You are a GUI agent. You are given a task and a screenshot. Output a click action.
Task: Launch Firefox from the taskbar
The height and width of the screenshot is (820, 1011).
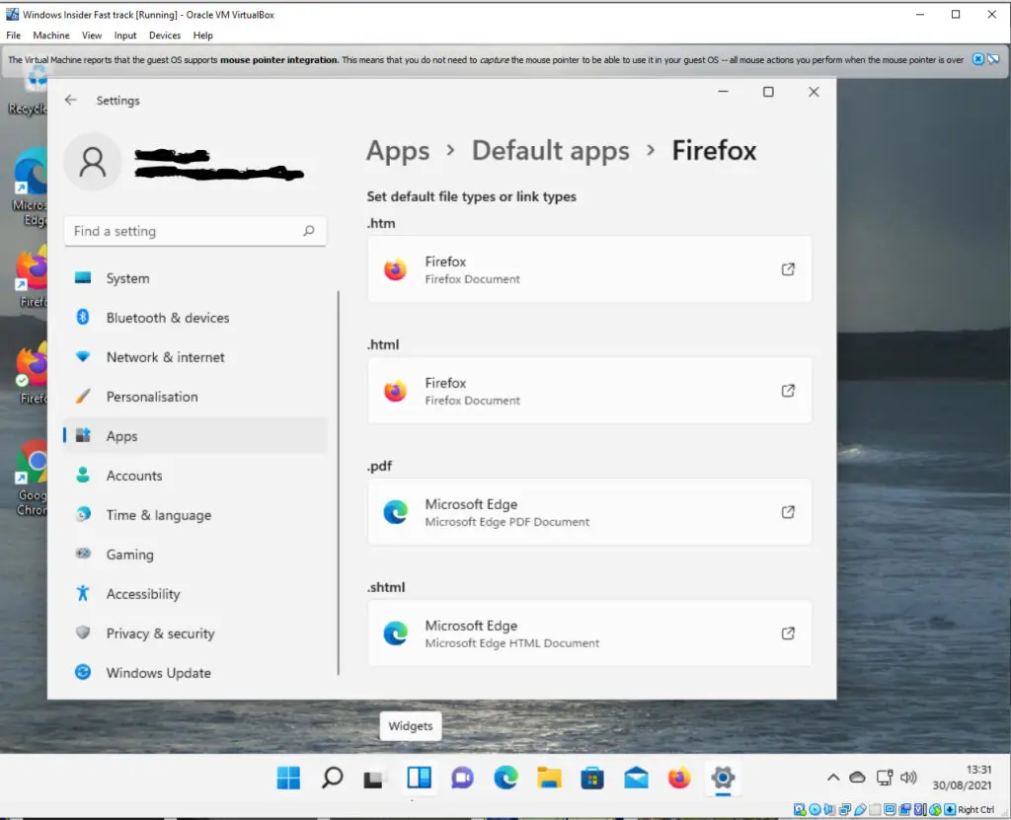679,779
